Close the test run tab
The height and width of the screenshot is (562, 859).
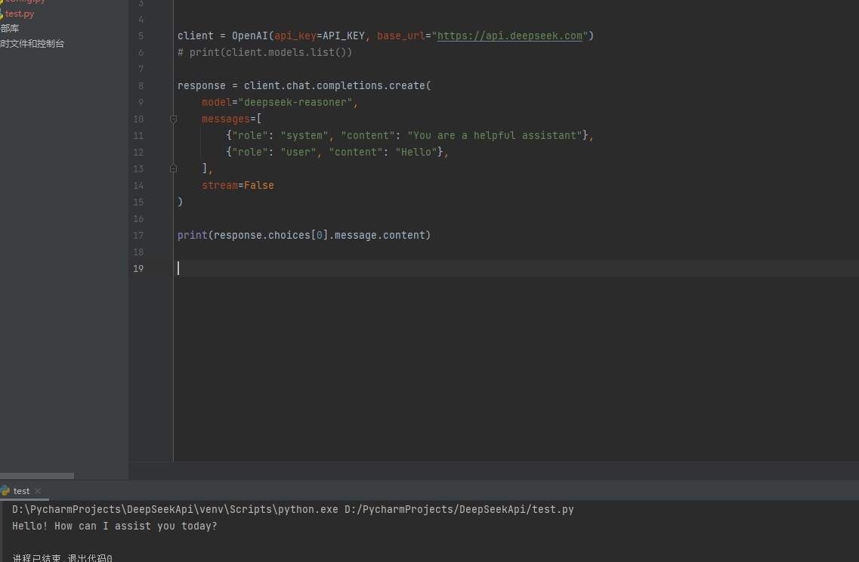(38, 491)
